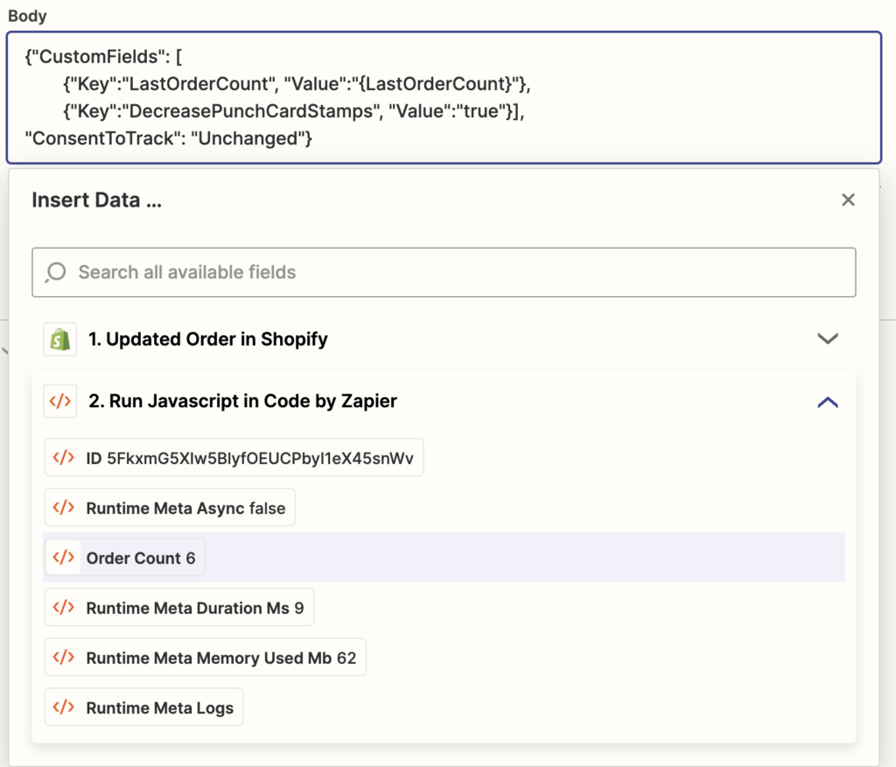The height and width of the screenshot is (767, 896).
Task: Close the Insert Data panel
Action: (x=848, y=200)
